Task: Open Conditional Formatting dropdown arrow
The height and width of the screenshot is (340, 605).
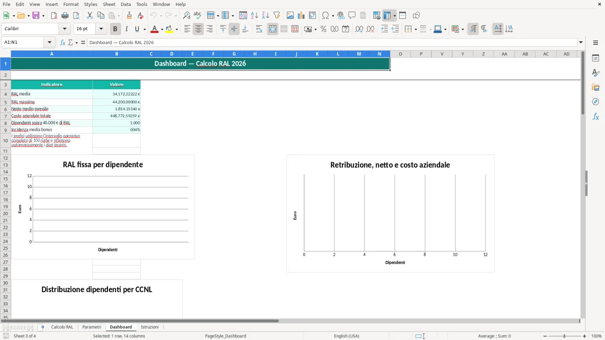Action: [462, 30]
